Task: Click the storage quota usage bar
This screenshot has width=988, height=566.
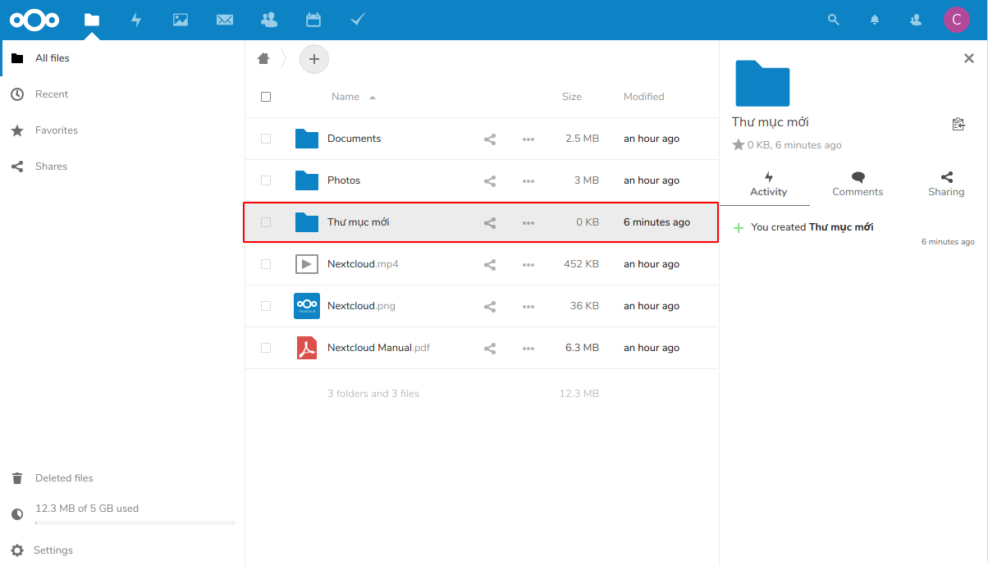Action: [135, 523]
